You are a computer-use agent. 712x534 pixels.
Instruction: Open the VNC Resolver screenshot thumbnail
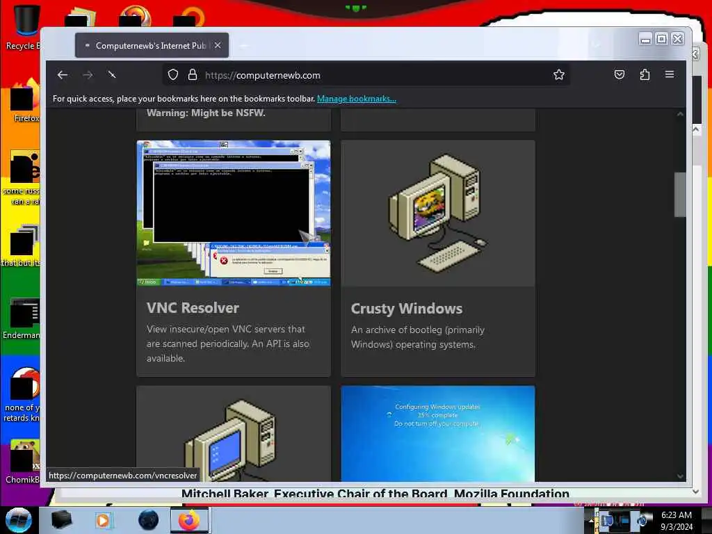(x=234, y=213)
